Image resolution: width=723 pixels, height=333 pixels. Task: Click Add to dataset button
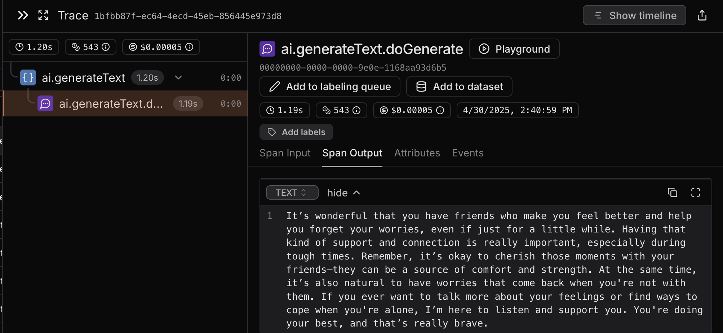[459, 86]
